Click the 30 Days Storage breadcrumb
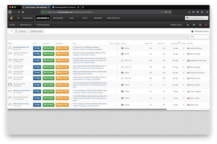 (43, 25)
